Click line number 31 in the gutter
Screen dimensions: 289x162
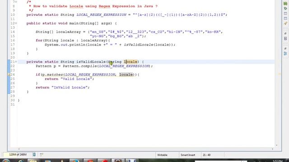tap(13, 104)
